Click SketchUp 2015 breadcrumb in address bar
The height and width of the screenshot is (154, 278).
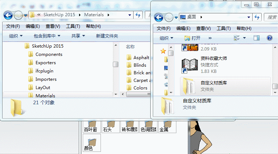point(59,15)
